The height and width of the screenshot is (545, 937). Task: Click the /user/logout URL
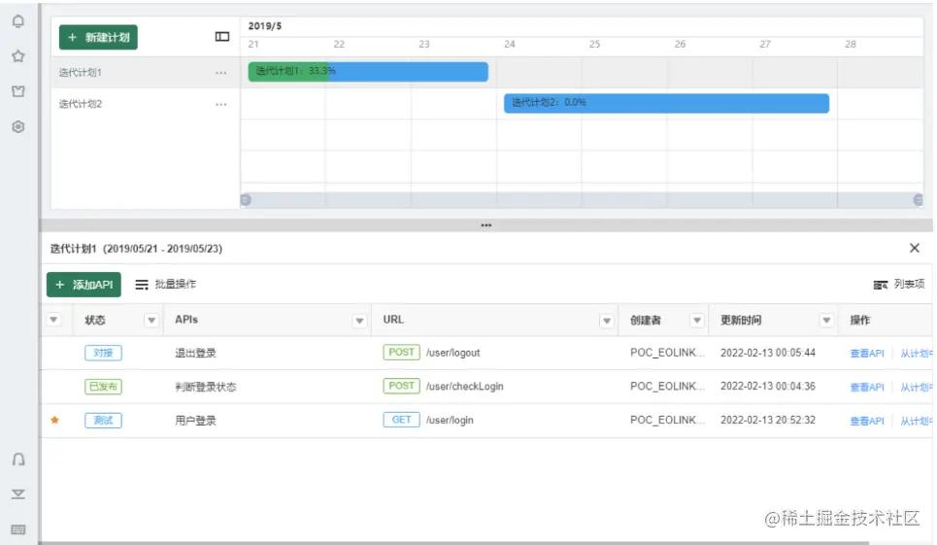pyautogui.click(x=452, y=353)
